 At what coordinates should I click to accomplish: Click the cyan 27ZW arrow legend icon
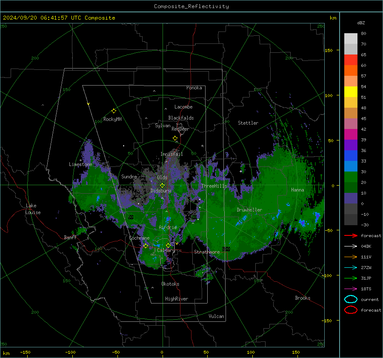click(351, 268)
